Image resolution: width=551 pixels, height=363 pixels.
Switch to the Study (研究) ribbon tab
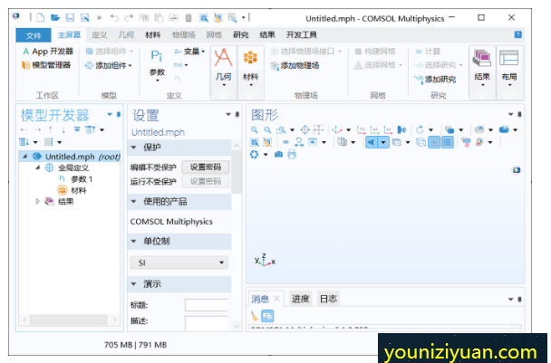pos(241,34)
